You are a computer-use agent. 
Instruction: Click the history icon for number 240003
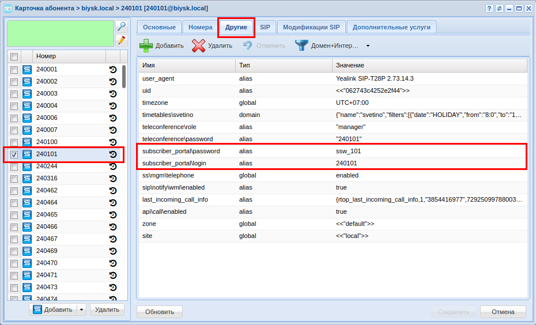[x=113, y=93]
